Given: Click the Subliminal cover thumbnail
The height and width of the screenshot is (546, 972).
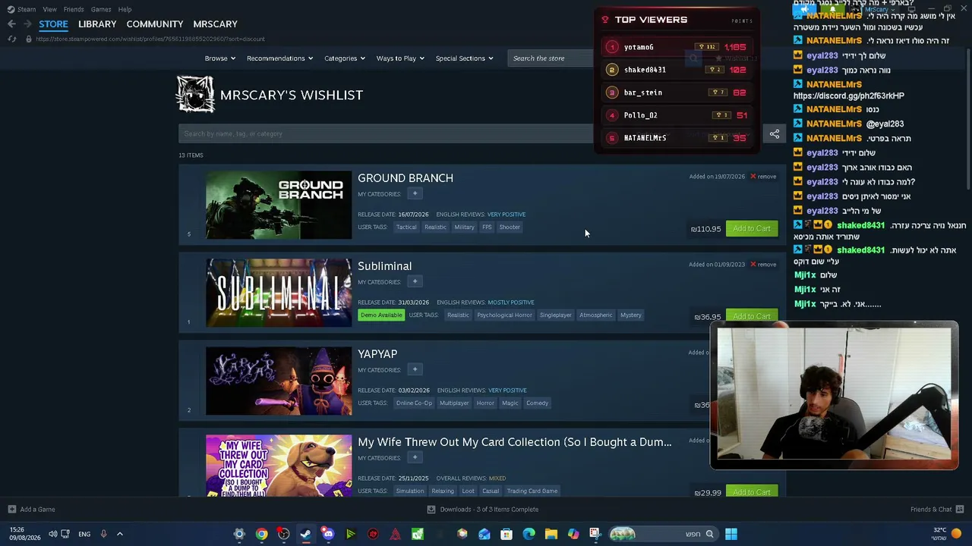Looking at the screenshot, I should [x=279, y=293].
